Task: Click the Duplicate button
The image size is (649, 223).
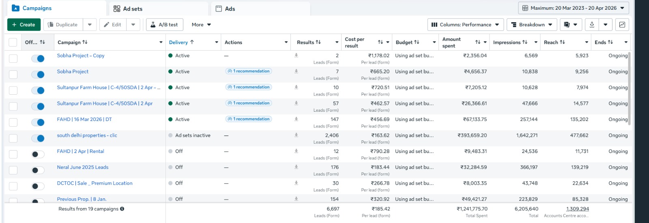Action: coord(63,25)
